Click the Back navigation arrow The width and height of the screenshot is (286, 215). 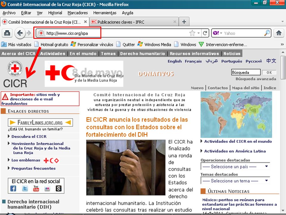pyautogui.click(x=20, y=33)
